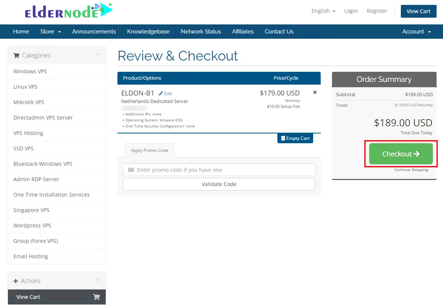Screen dimensions: 443x306
Task: Click View Cart in the Actions panel
Action: pyautogui.click(x=57, y=297)
